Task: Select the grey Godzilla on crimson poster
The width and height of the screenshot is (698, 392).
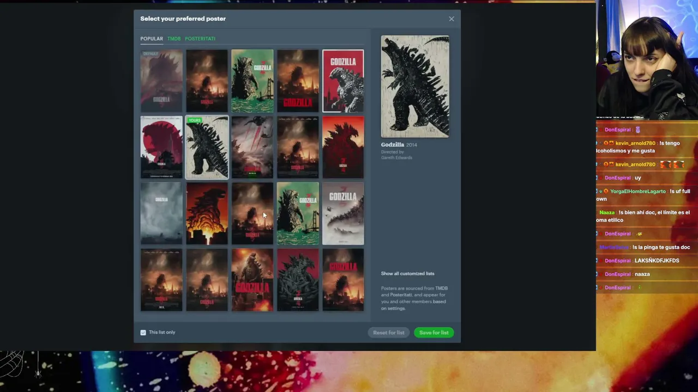Action: (x=298, y=280)
